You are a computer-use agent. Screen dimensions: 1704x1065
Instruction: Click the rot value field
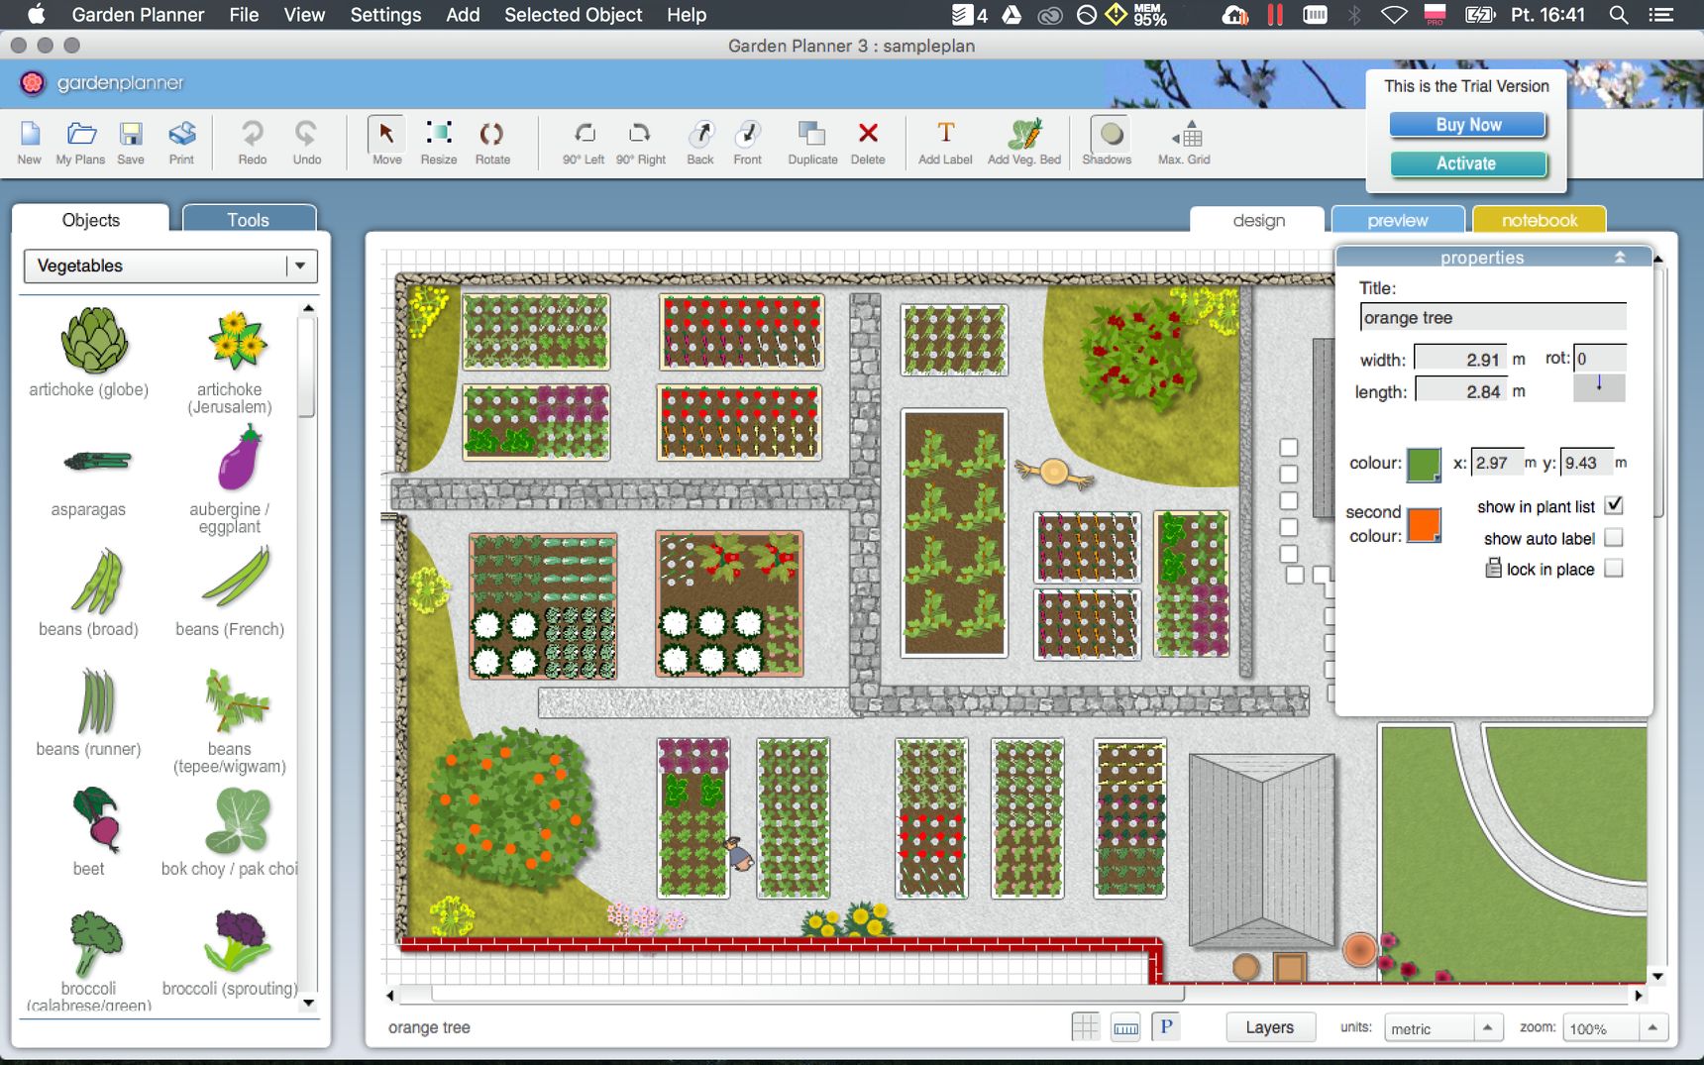[x=1600, y=359]
